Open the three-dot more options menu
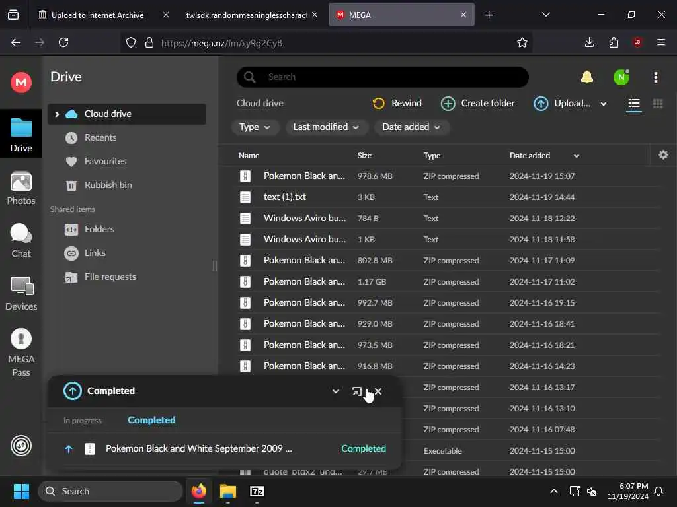The width and height of the screenshot is (677, 507). [656, 77]
